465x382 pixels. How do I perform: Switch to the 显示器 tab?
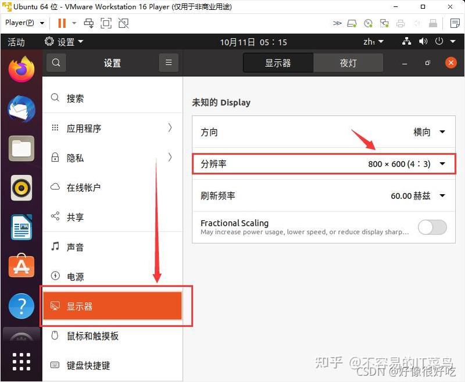pos(278,63)
